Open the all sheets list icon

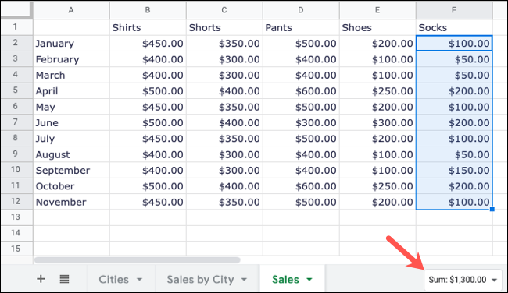point(64,279)
